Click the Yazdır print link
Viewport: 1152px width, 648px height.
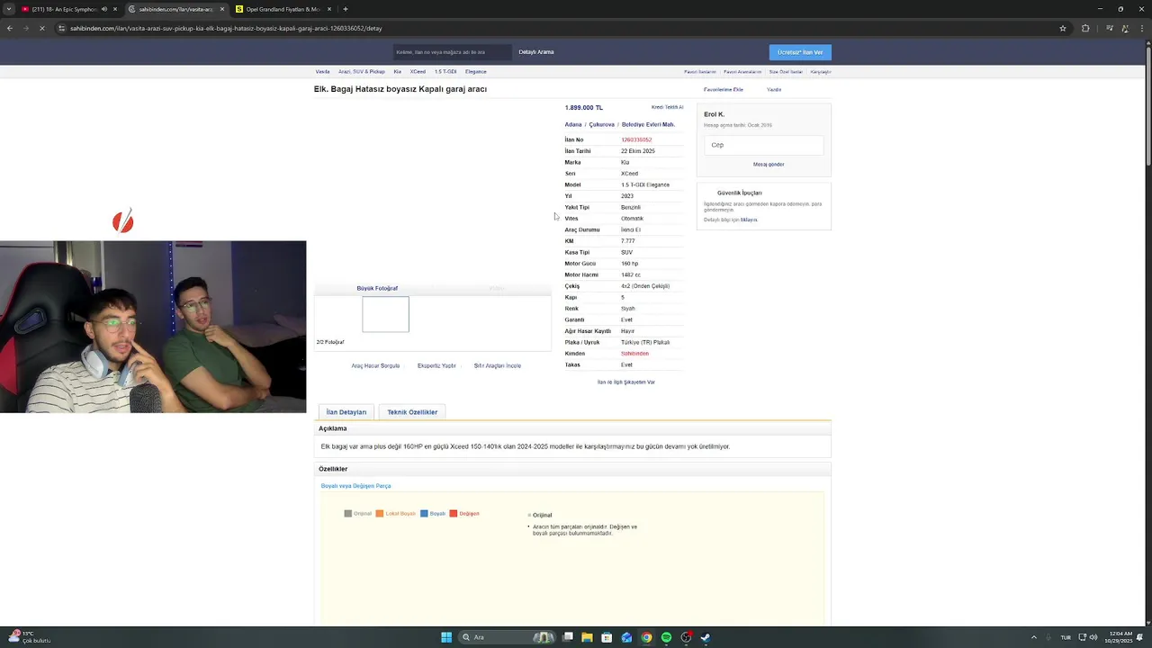pos(774,90)
